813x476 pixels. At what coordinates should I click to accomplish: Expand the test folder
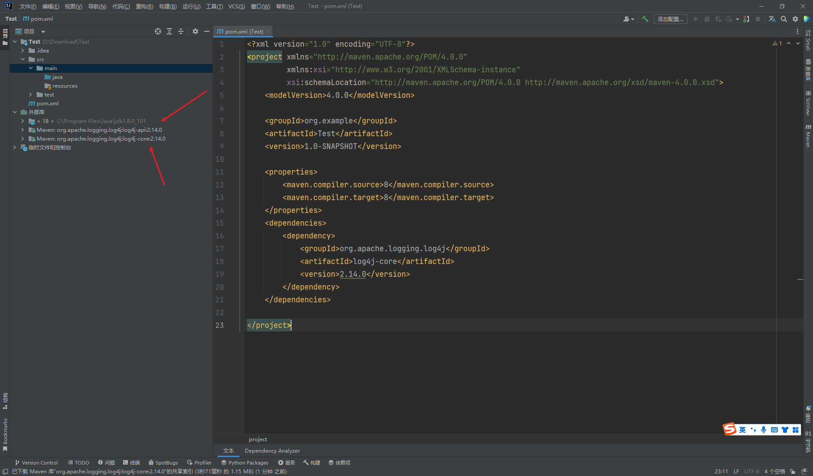tap(31, 94)
